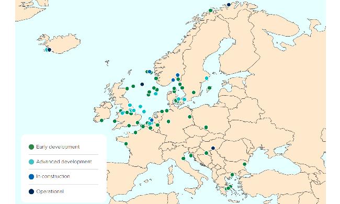Image resolution: width=340 pixels, height=204 pixels.
Task: Click the Operational dot in northernmost Norway
Action: pos(229,5)
